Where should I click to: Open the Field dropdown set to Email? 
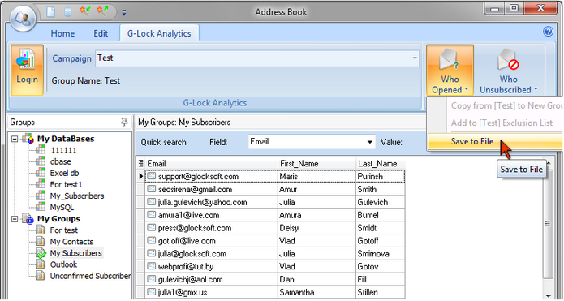click(x=312, y=142)
